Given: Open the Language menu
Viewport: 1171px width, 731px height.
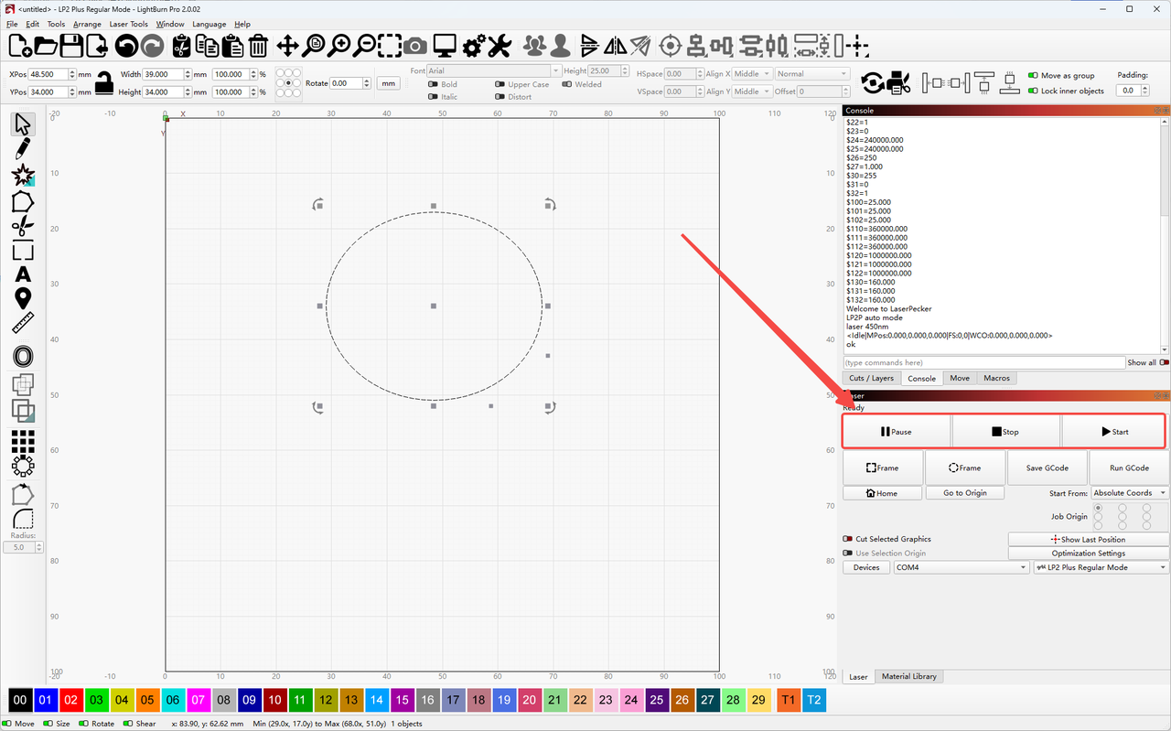Looking at the screenshot, I should click(x=209, y=24).
